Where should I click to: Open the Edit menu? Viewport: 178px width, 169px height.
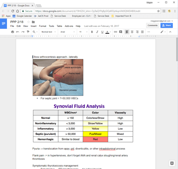pyautogui.click(x=19, y=26)
